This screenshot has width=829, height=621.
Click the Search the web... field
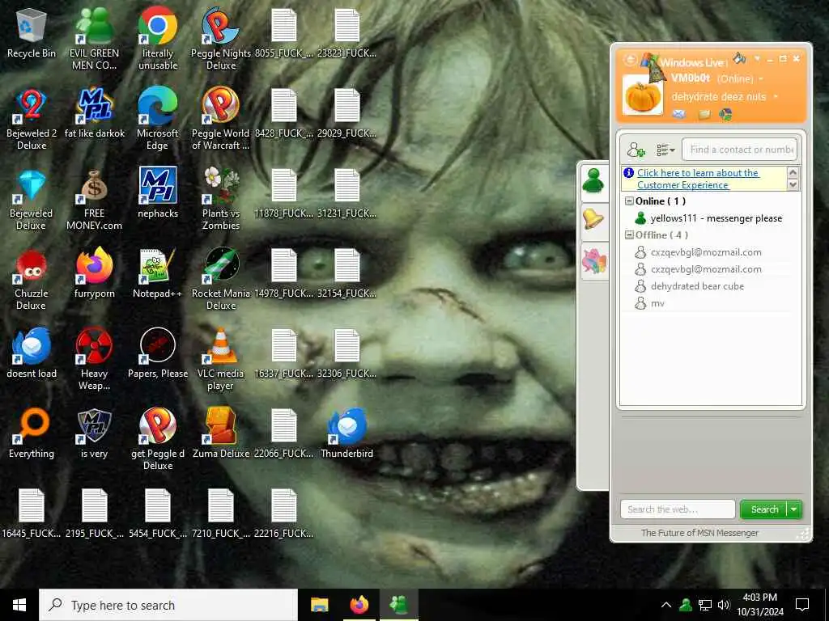[678, 509]
